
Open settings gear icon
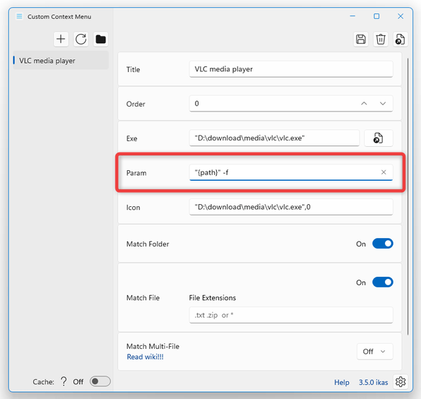coord(401,381)
